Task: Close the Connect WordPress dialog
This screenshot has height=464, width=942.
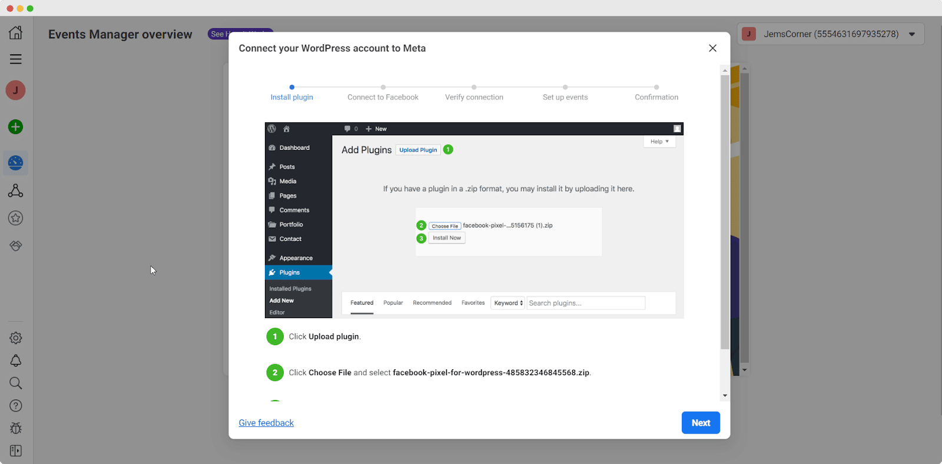Action: 712,48
